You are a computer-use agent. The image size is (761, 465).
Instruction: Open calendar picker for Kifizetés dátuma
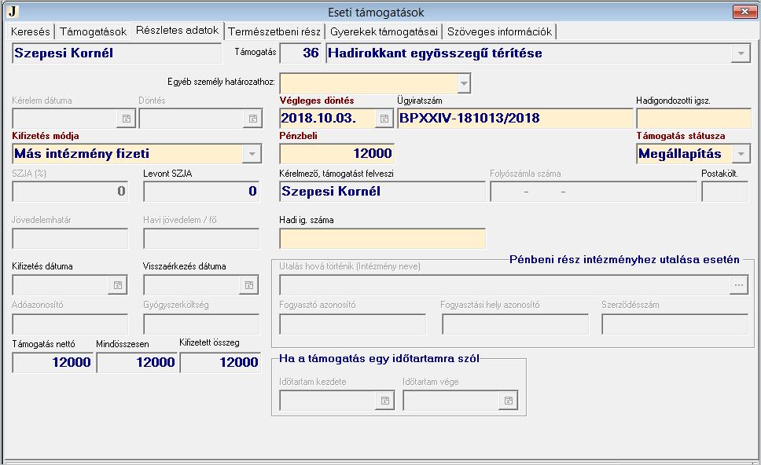(x=118, y=285)
